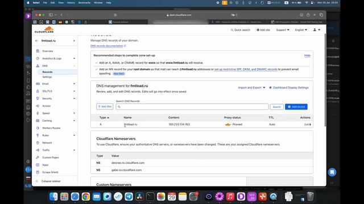The image size is (364, 204).
Task: Open SPF, DKIM, and DMARC records link
Action: click(246, 69)
